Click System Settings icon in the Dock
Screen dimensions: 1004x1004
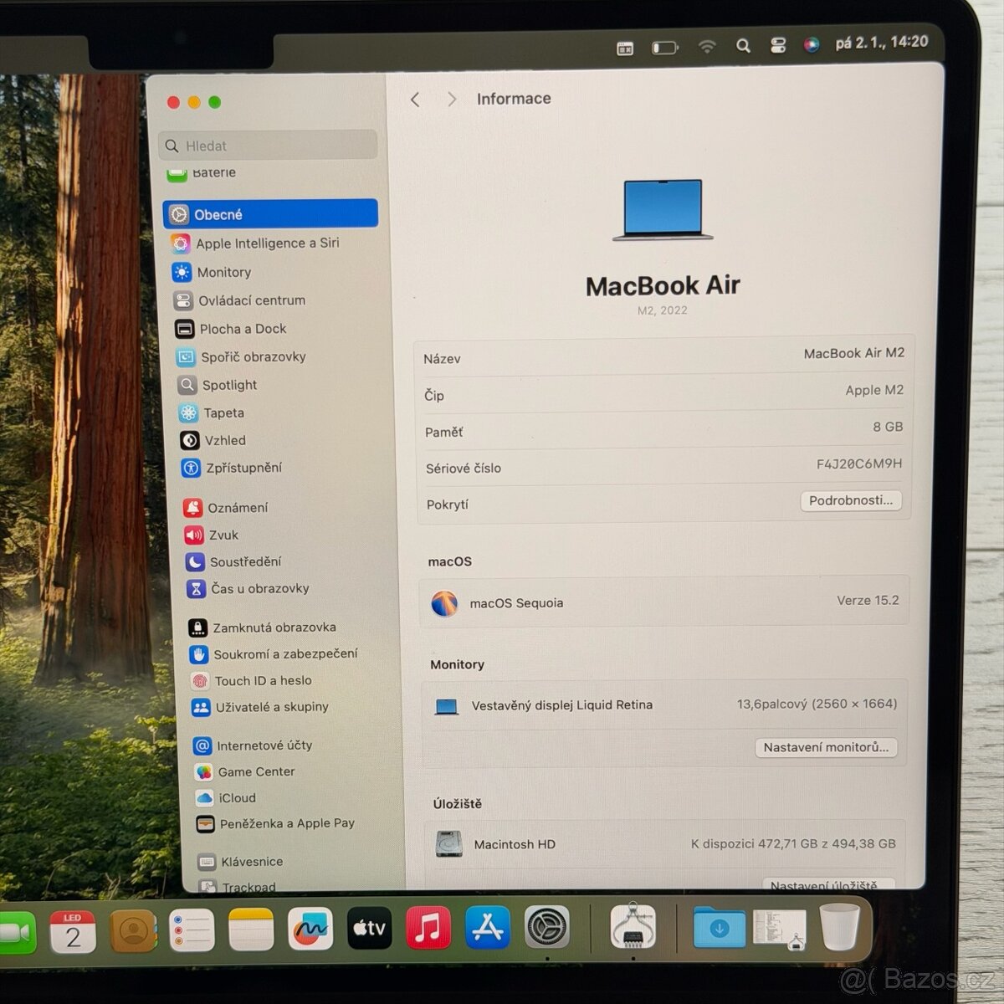(546, 927)
